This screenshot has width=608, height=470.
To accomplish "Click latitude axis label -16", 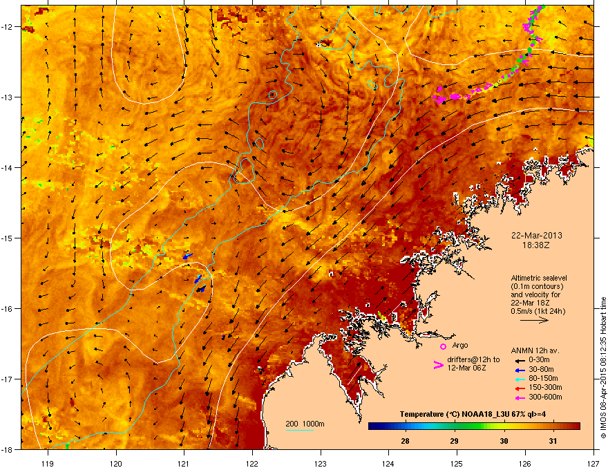I will 6,308.
